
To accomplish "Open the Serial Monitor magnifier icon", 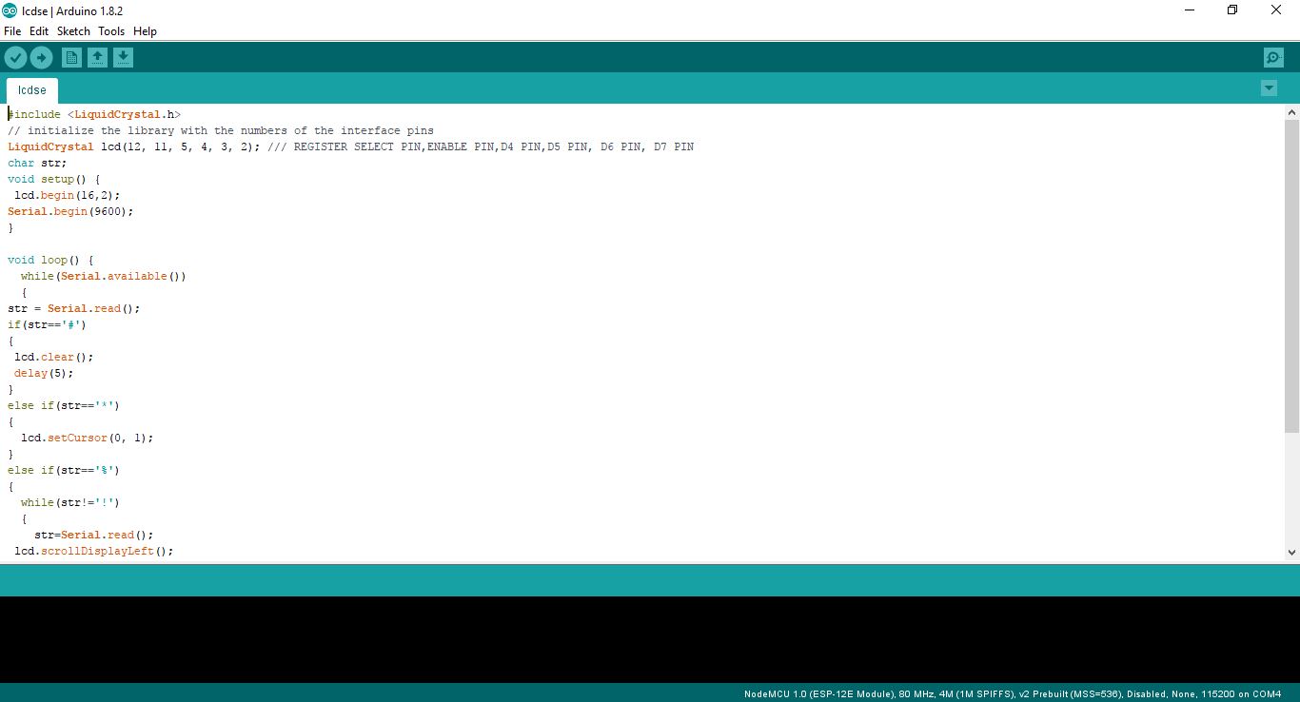I will (1273, 58).
